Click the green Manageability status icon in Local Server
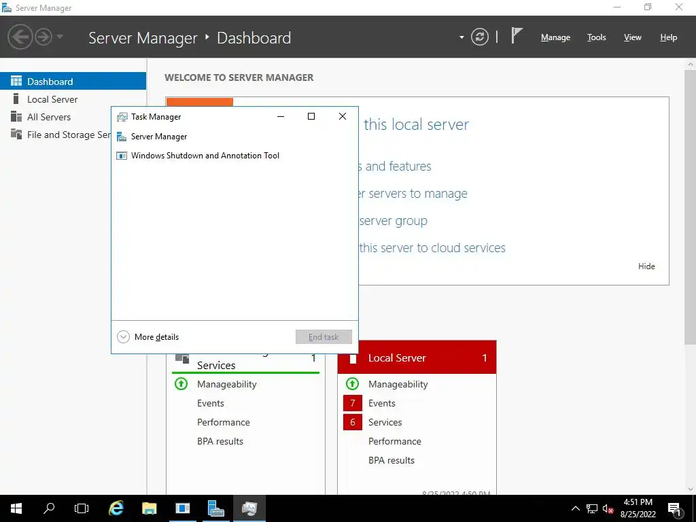696x522 pixels. click(x=353, y=383)
